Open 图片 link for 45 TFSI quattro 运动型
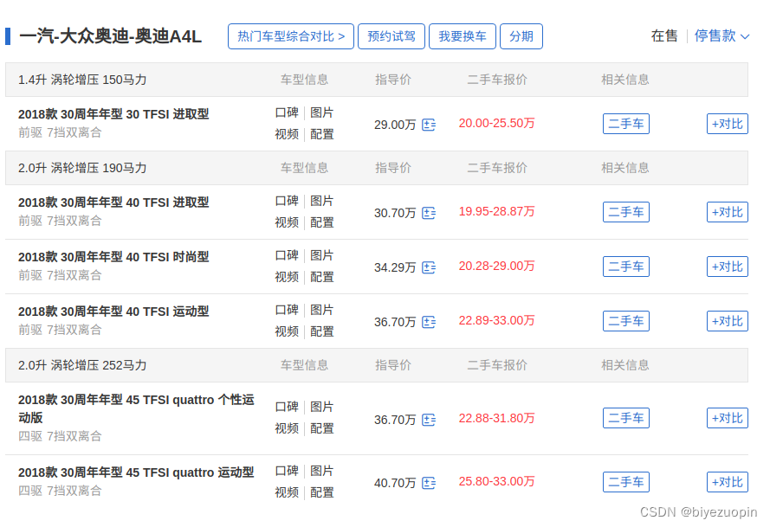770x527 pixels. [321, 471]
